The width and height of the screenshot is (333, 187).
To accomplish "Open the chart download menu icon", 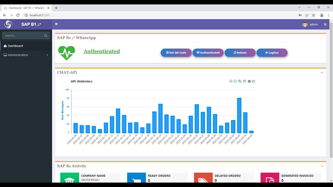I will tap(253, 81).
